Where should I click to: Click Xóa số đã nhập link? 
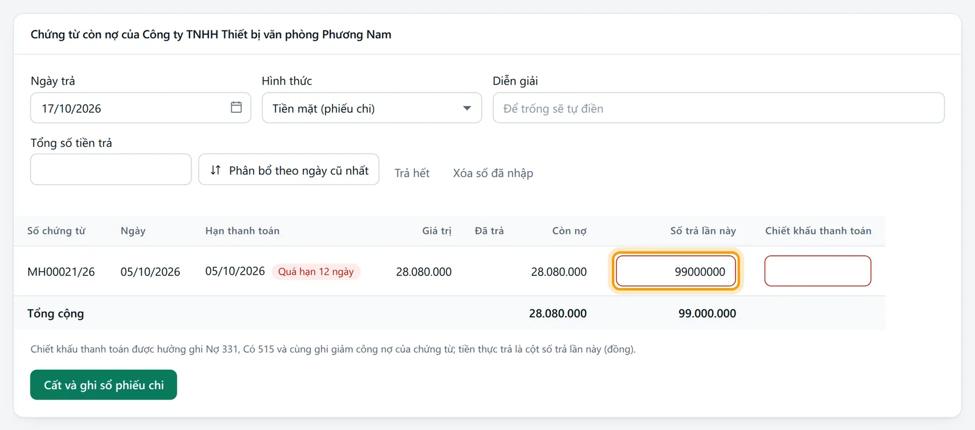click(493, 173)
